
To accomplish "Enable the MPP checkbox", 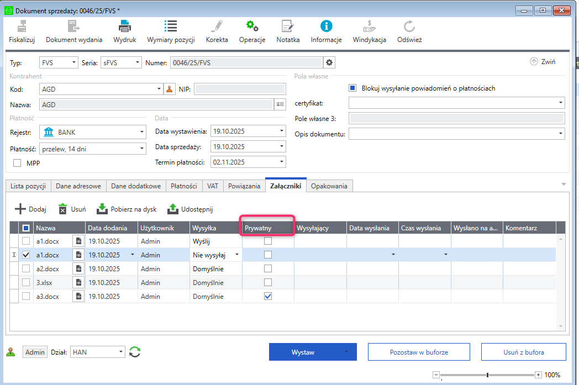I will pos(17,163).
